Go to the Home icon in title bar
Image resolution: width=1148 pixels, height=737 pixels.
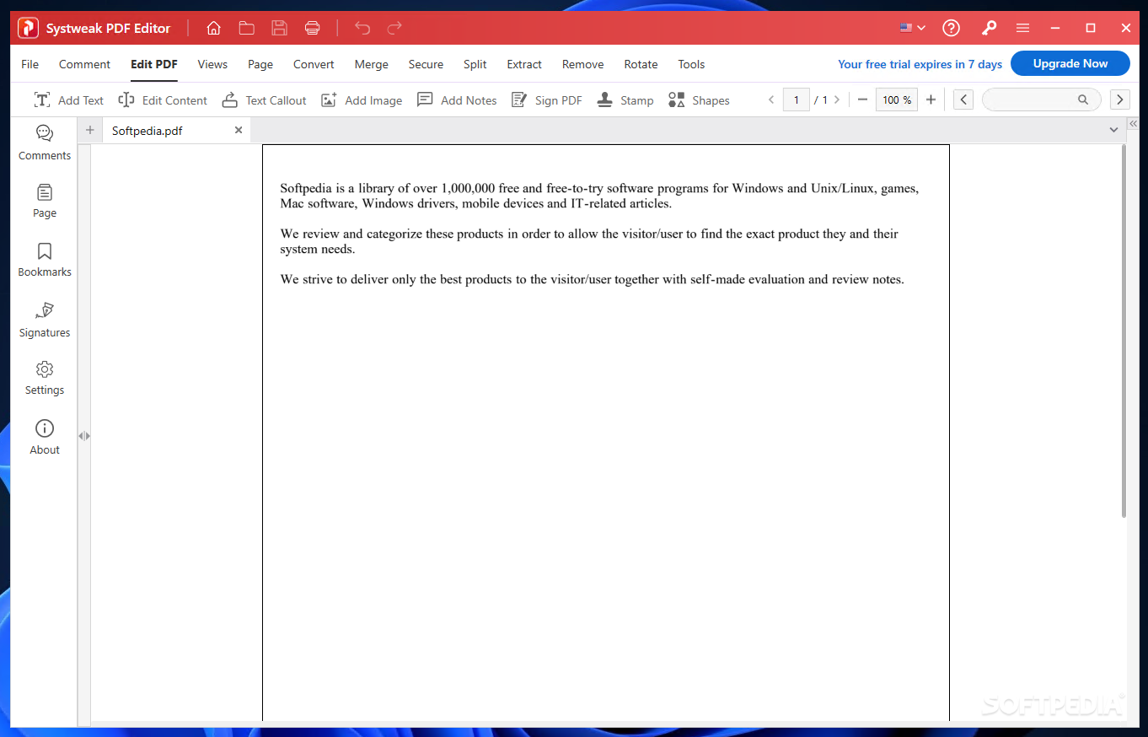[x=213, y=28]
